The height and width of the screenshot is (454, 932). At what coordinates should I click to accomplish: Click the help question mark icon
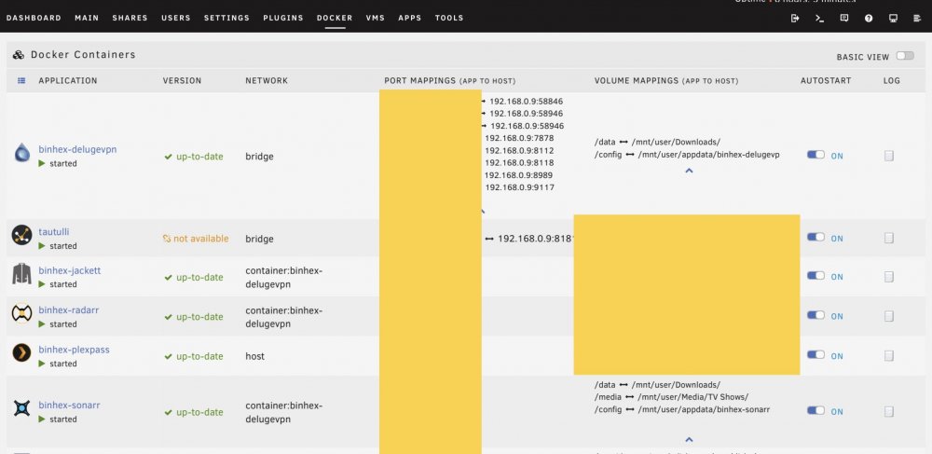click(x=869, y=18)
